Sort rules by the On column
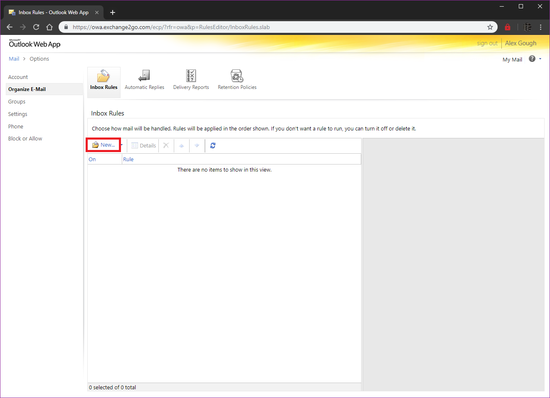This screenshot has width=550, height=398. point(105,160)
